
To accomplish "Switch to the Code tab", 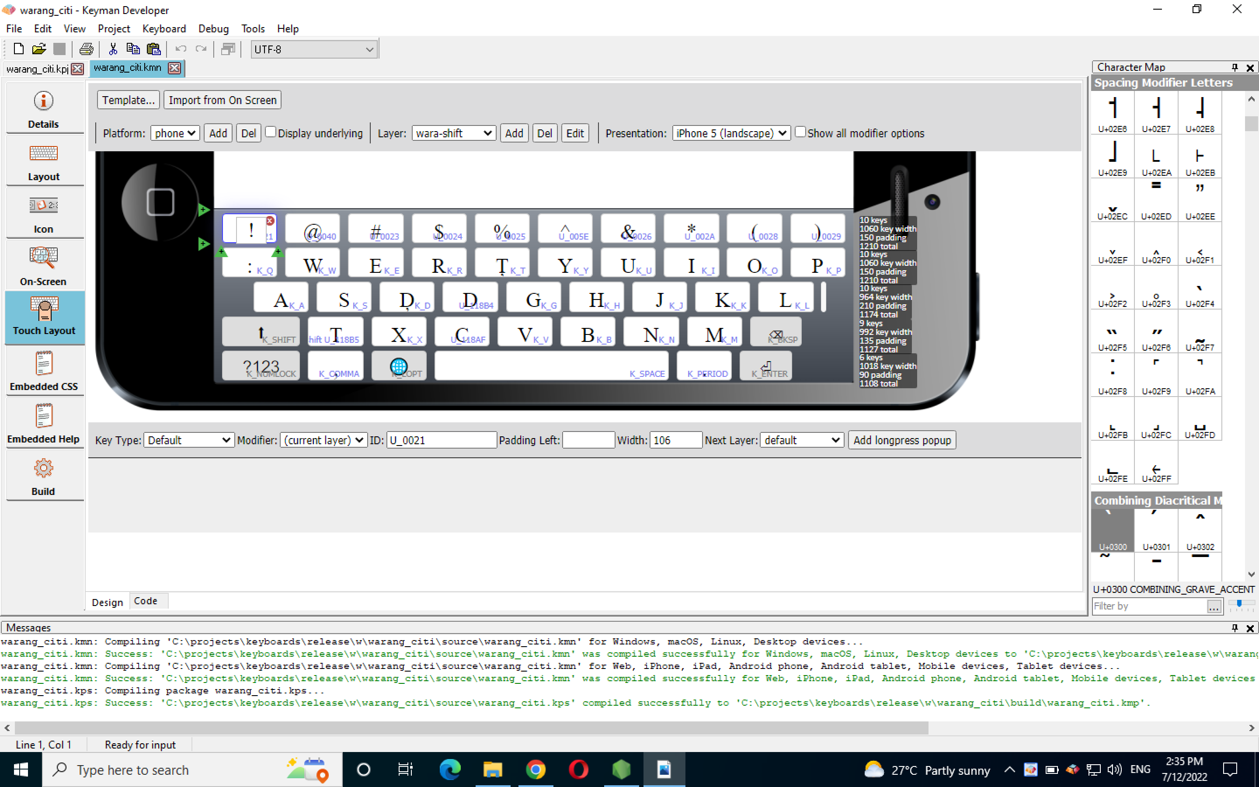I will tap(146, 600).
